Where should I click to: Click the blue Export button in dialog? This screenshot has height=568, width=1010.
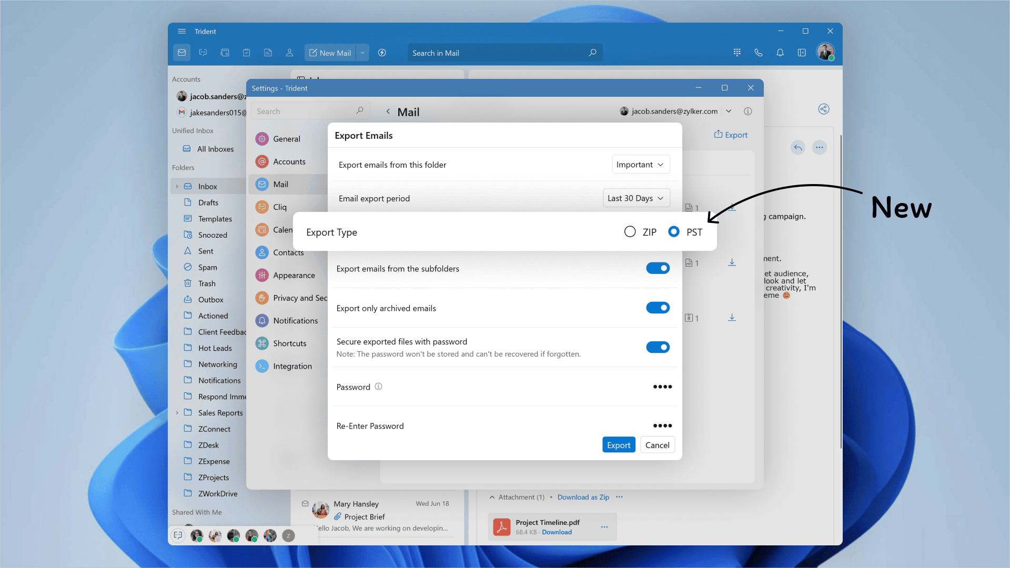click(619, 445)
